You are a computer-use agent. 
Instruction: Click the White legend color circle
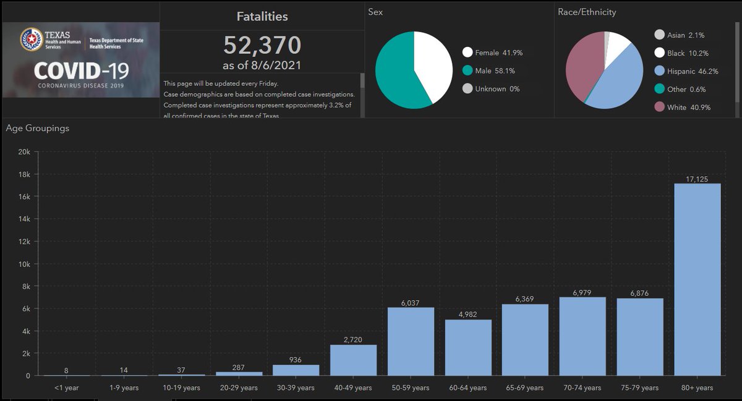pos(660,107)
